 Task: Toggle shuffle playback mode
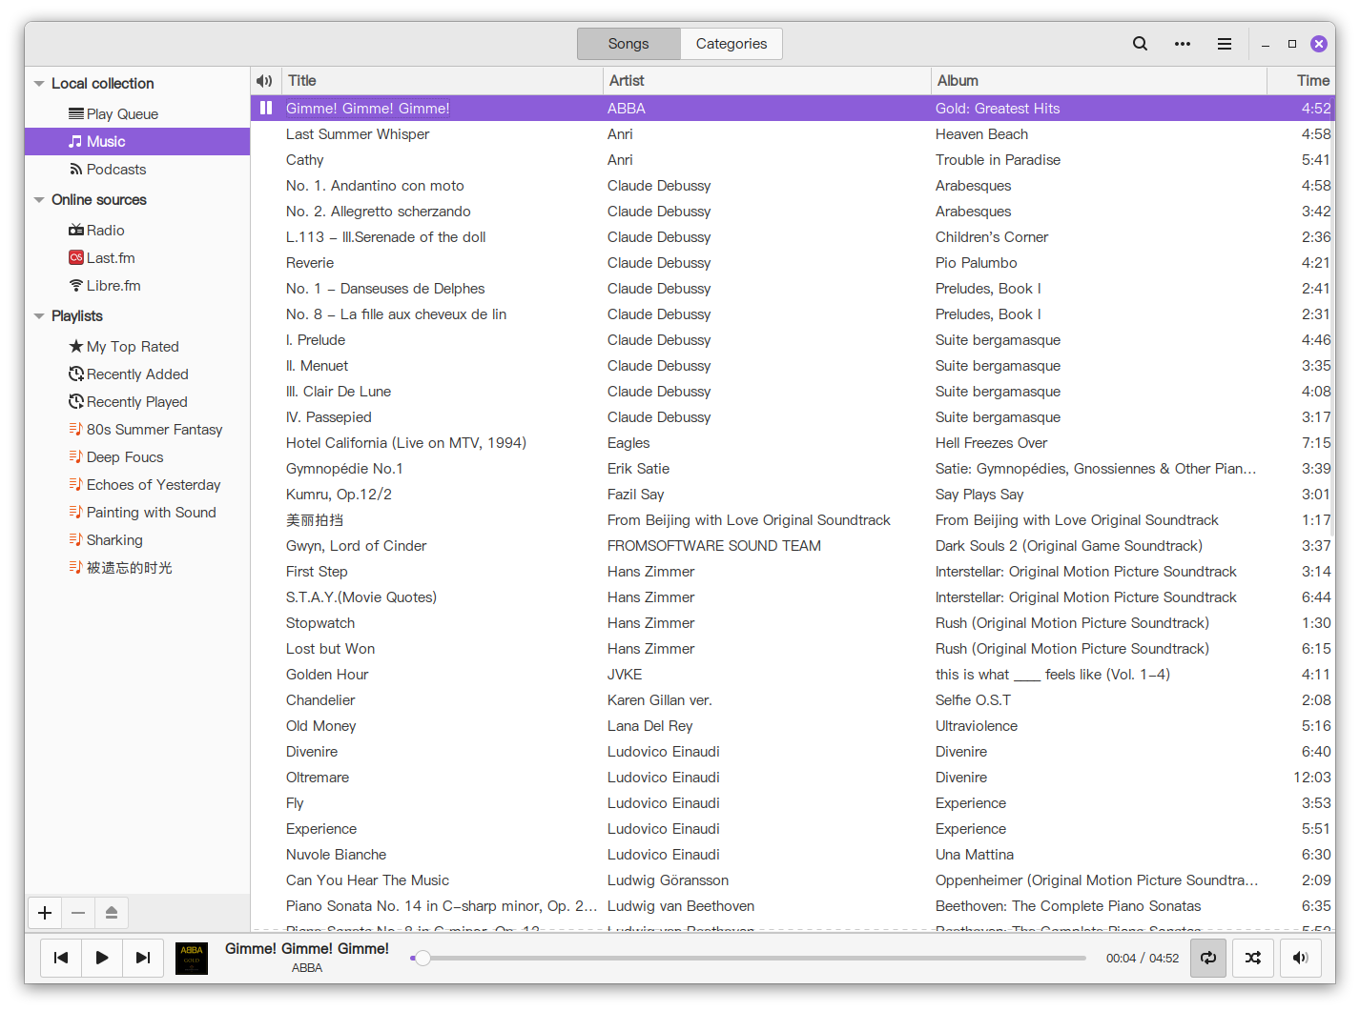coord(1253,958)
